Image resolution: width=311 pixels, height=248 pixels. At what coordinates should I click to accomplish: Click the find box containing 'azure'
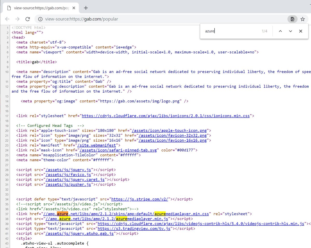tap(231, 31)
